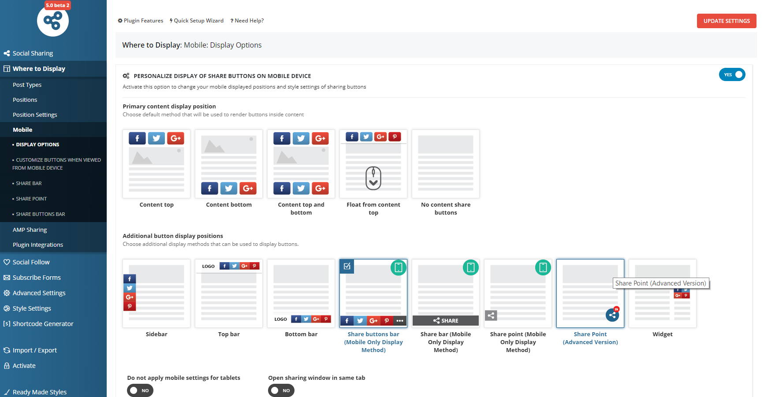
Task: Expand the Ready Made Styles section
Action: point(39,391)
